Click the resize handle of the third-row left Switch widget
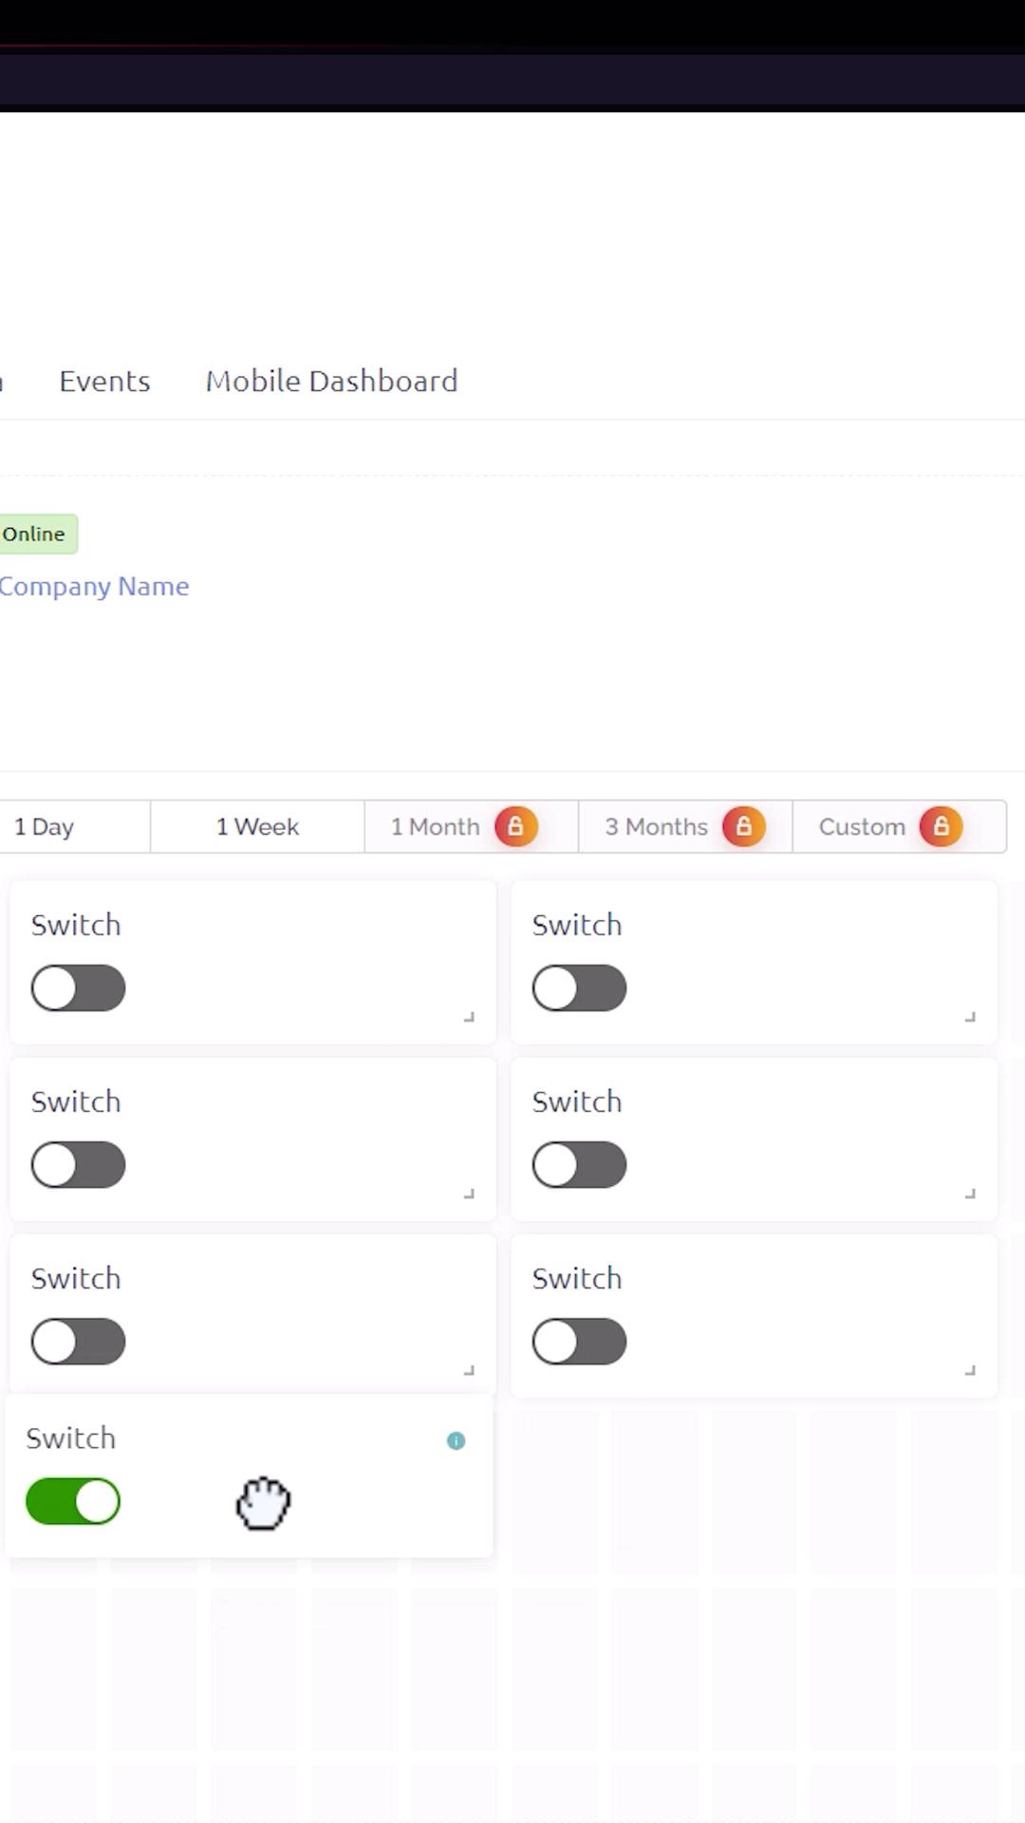1025x1823 pixels. pyautogui.click(x=469, y=1370)
